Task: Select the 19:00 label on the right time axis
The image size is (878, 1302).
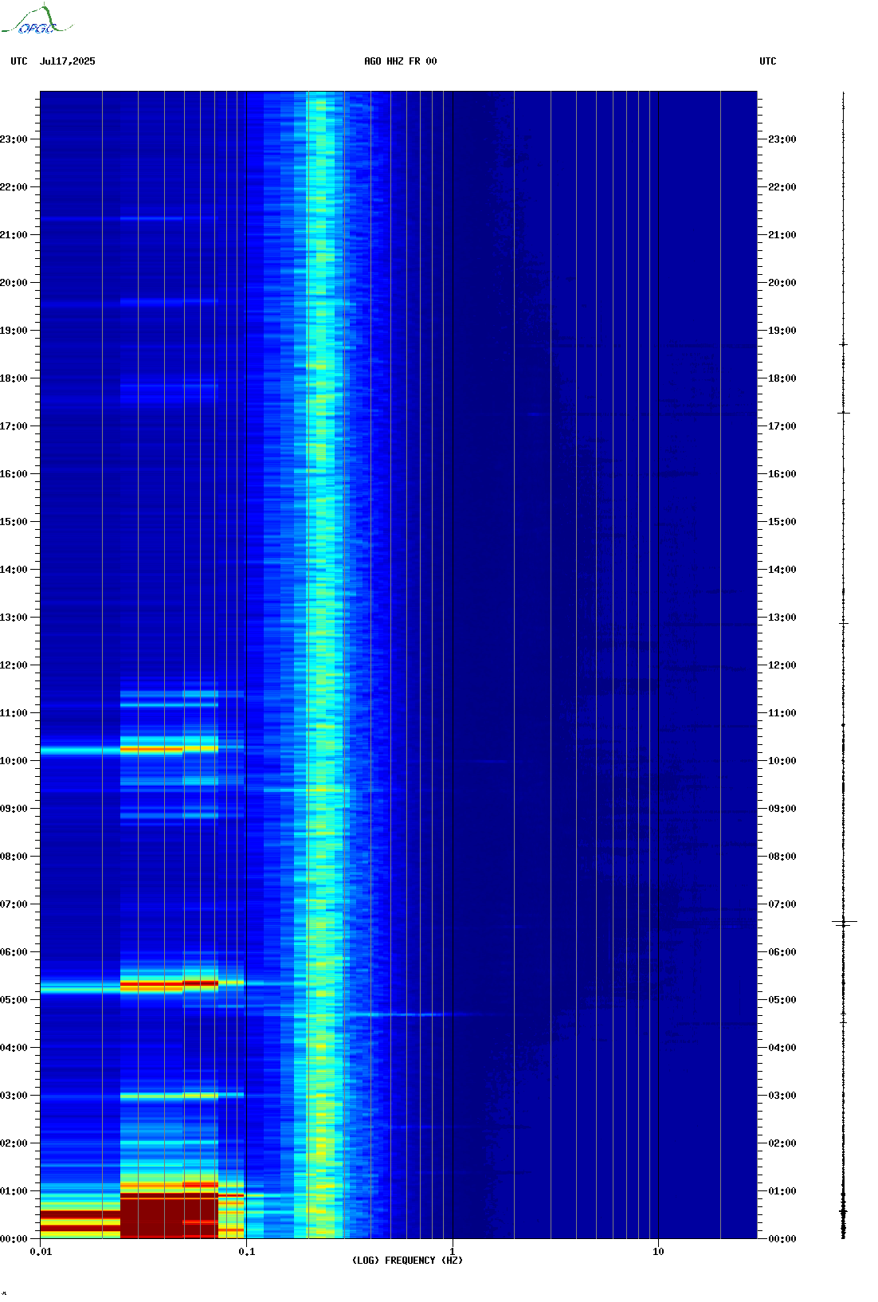Action: [782, 331]
